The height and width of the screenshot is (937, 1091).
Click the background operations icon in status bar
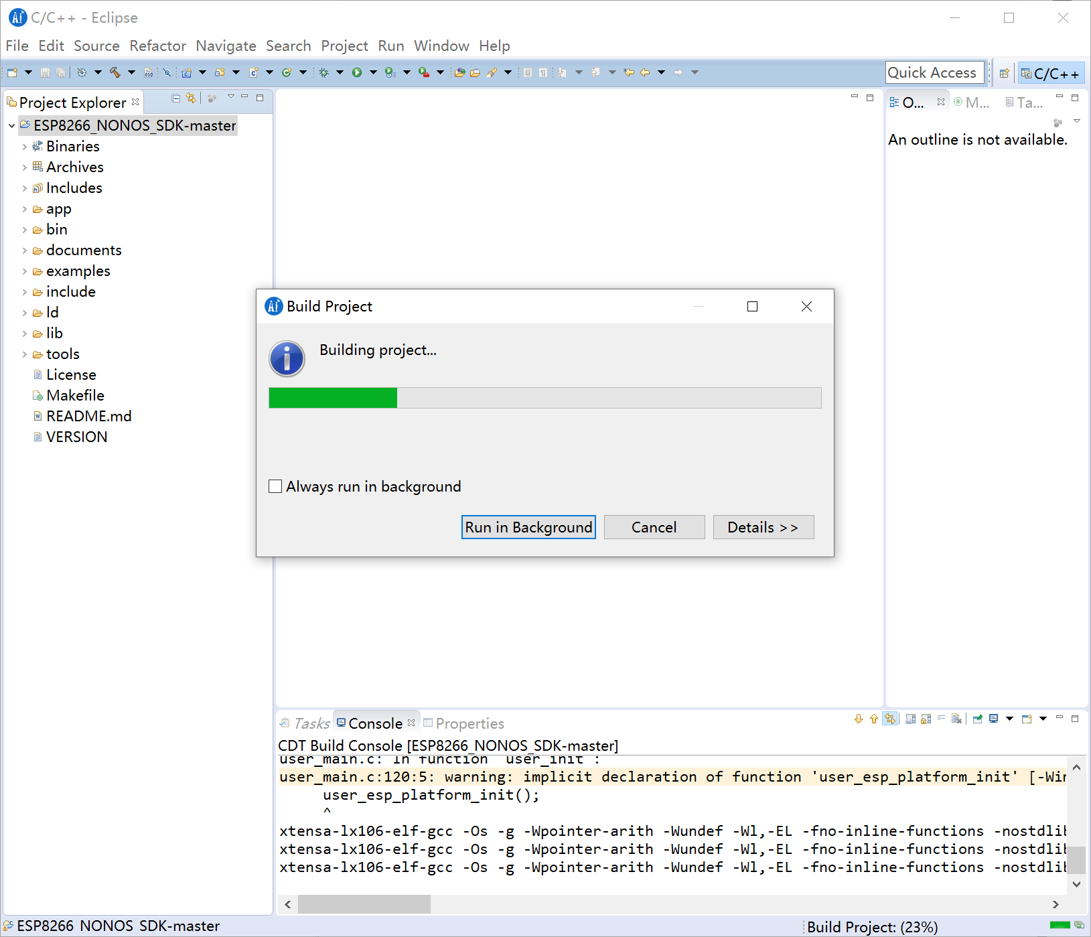point(1079,926)
